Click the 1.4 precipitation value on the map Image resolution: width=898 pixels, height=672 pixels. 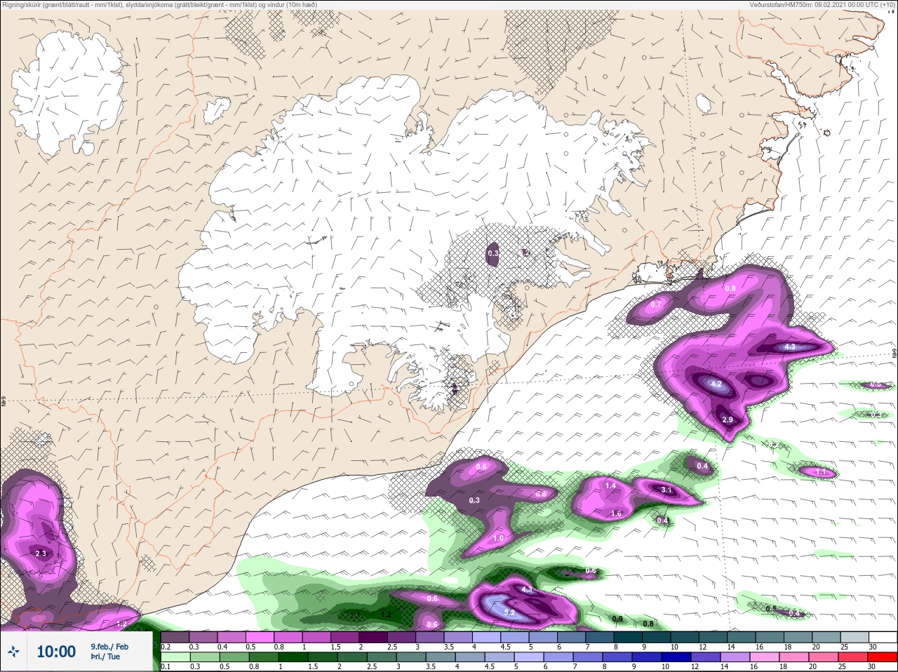[610, 485]
